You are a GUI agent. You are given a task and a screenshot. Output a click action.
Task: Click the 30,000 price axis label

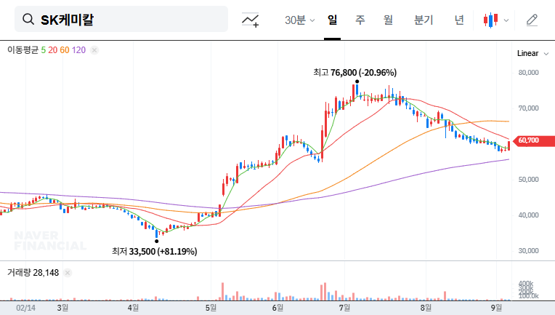[x=528, y=251]
